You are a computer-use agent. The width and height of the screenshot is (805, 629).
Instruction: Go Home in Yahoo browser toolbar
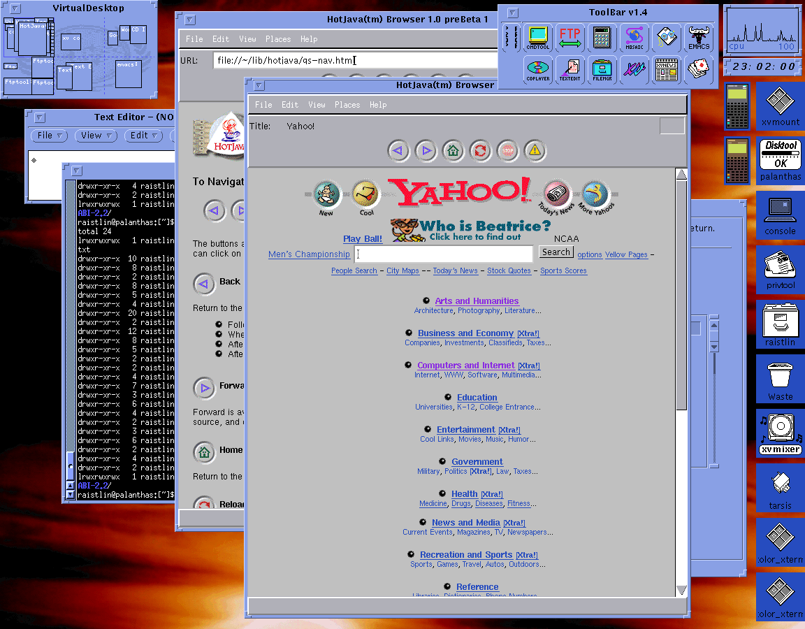click(453, 151)
